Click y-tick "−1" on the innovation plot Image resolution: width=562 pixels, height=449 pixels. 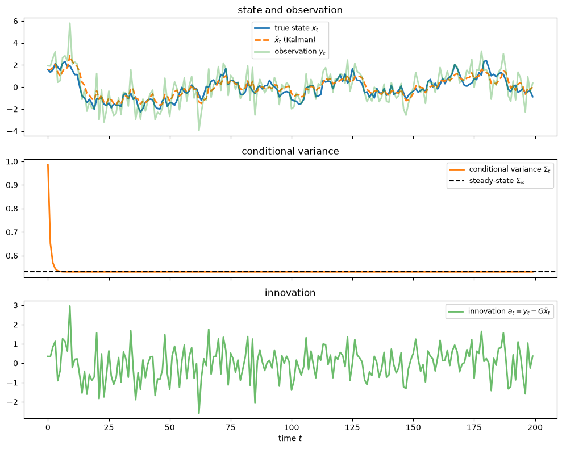[12, 383]
